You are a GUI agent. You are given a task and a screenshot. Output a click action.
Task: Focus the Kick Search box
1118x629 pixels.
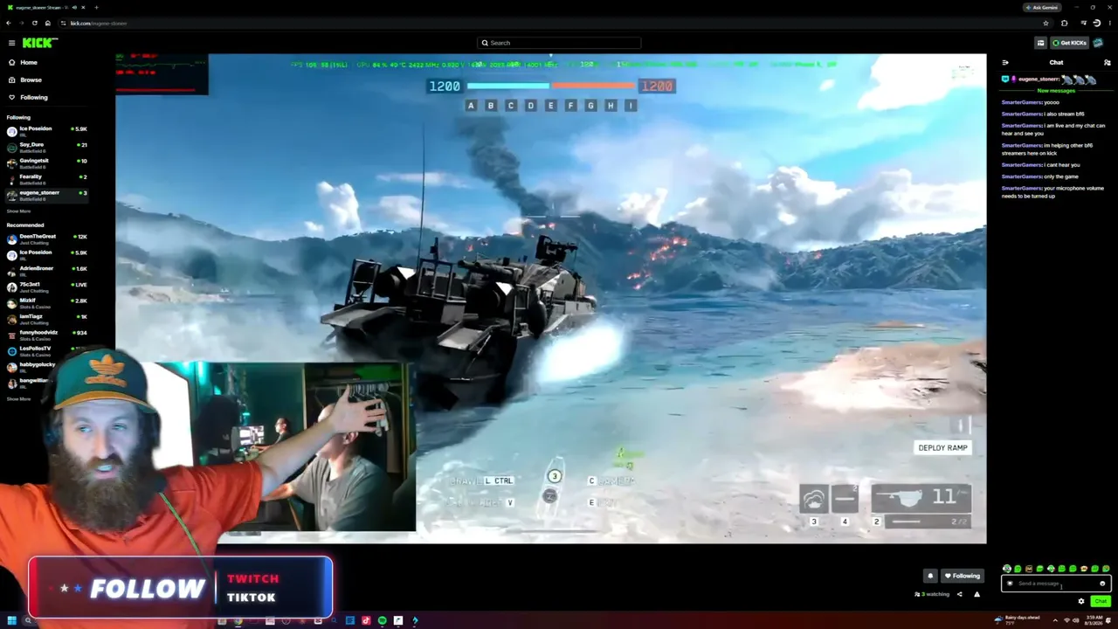559,43
